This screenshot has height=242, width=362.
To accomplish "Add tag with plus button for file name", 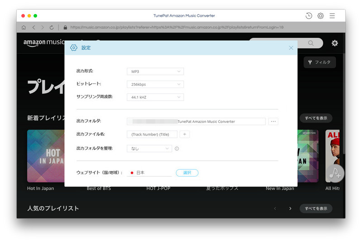I will click(x=185, y=134).
